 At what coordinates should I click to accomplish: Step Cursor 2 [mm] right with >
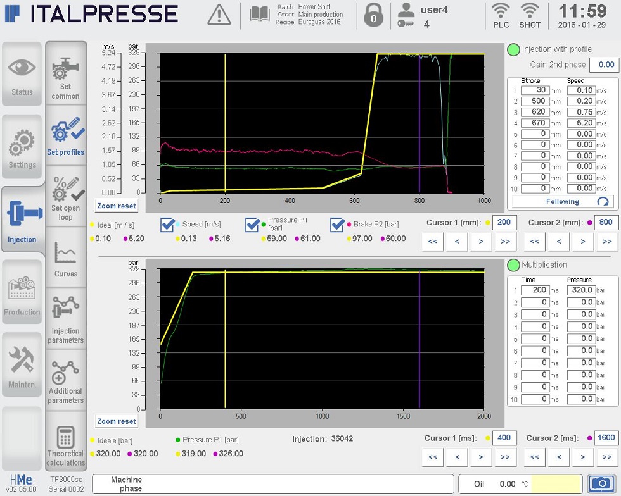583,241
